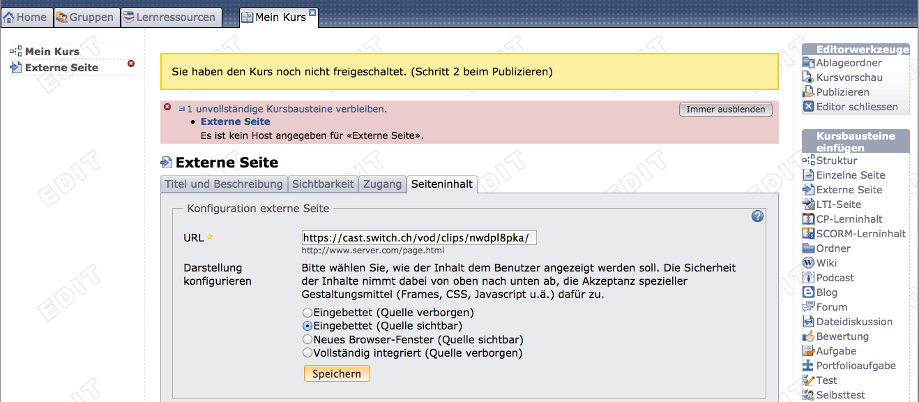Click the Kursvorschau icon
This screenshot has width=919, height=402.
pos(808,77)
